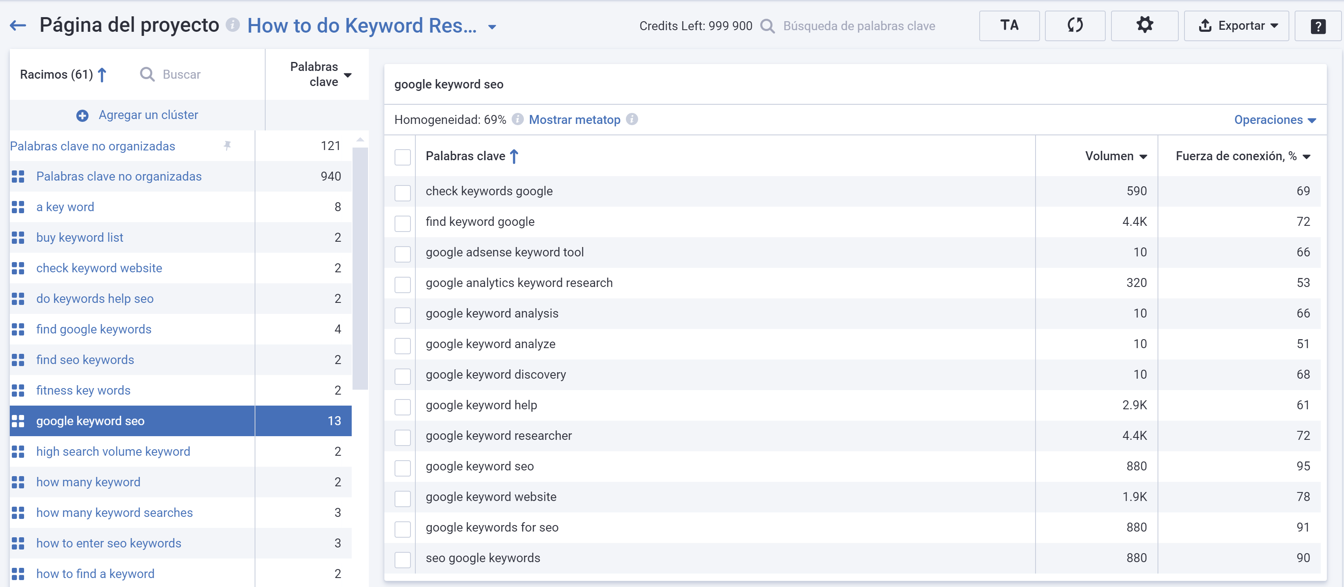Image resolution: width=1344 pixels, height=587 pixels.
Task: Click the refresh icon in the toolbar
Action: point(1075,25)
